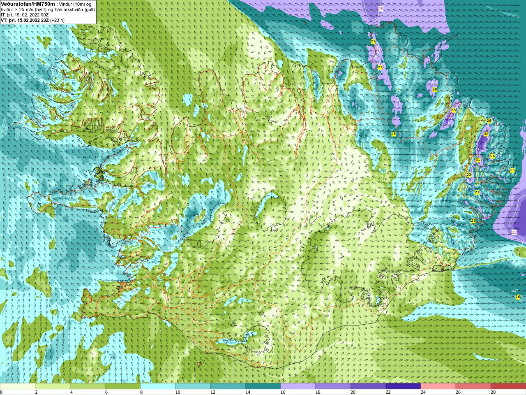Click the 'VT: þri. 15.02.2022 23Z (+23 h)' line
The height and width of the screenshot is (395, 526).
pos(32,20)
